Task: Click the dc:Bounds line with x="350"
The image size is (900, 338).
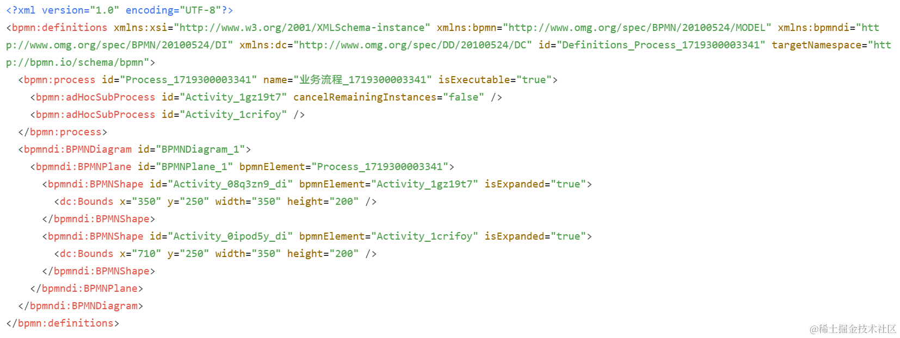Action: pyautogui.click(x=215, y=202)
